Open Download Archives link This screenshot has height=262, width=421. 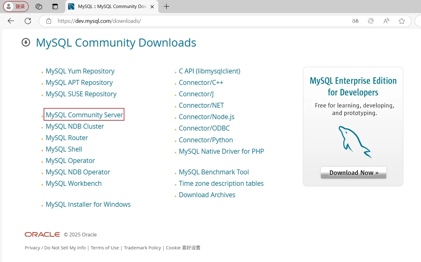tap(207, 195)
